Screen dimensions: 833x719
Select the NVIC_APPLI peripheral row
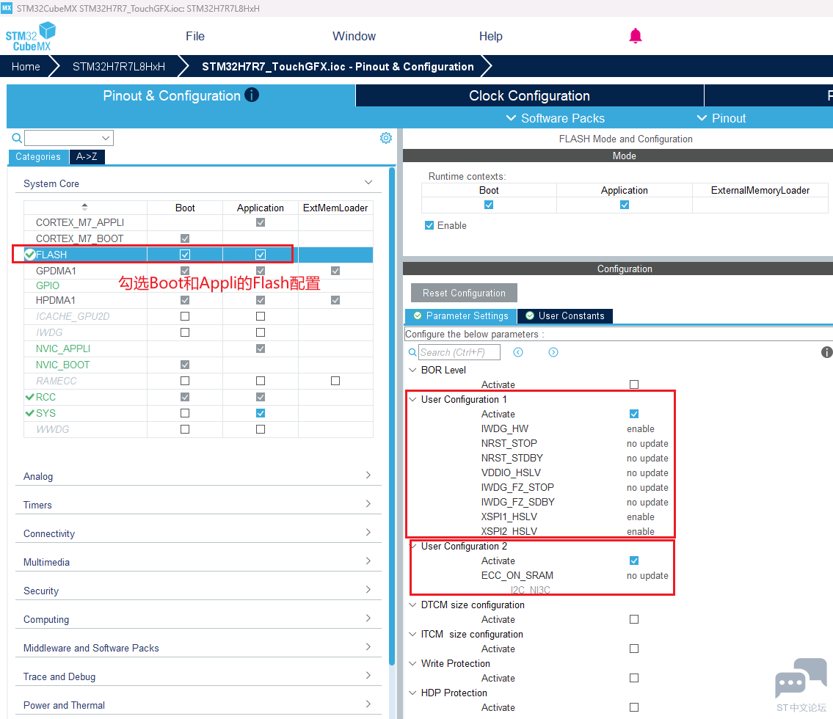pyautogui.click(x=198, y=348)
